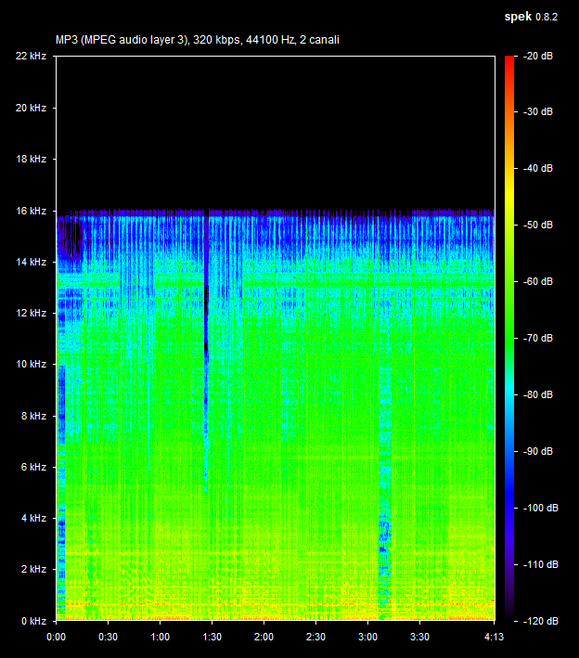The height and width of the screenshot is (658, 579).
Task: Click the -20 dB scale label
Action: pyautogui.click(x=538, y=56)
